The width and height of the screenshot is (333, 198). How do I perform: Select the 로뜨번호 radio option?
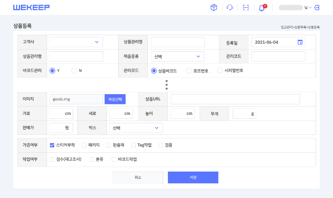coord(189,71)
